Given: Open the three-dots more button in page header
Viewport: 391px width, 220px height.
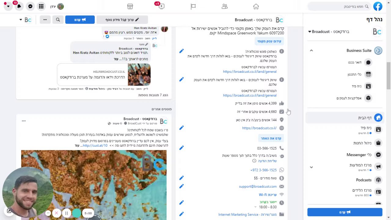Looking at the screenshot, I should point(45,20).
